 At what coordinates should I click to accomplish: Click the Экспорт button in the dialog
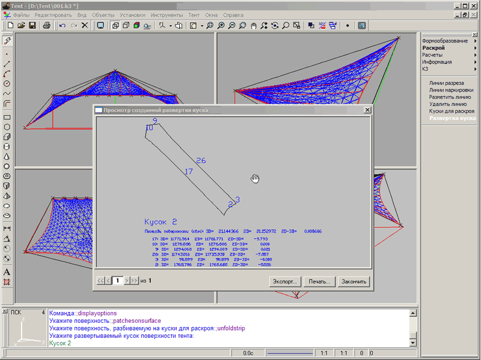click(287, 281)
